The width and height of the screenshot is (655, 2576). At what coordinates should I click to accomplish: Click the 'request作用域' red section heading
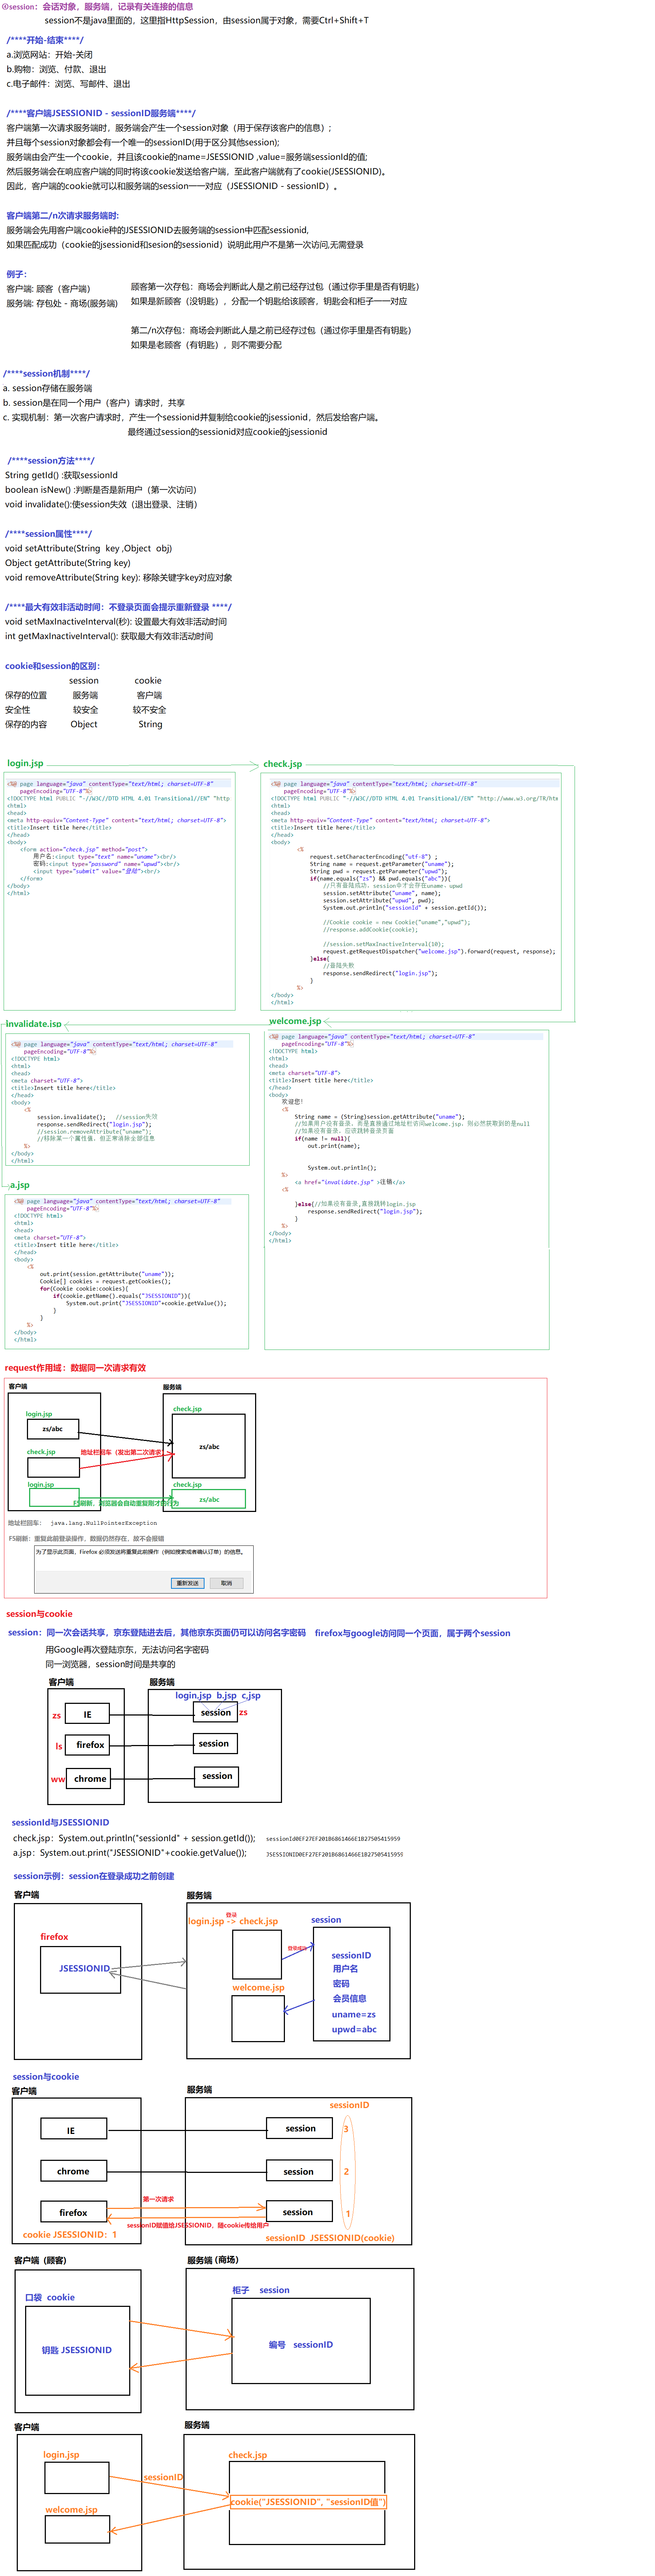(x=75, y=1367)
